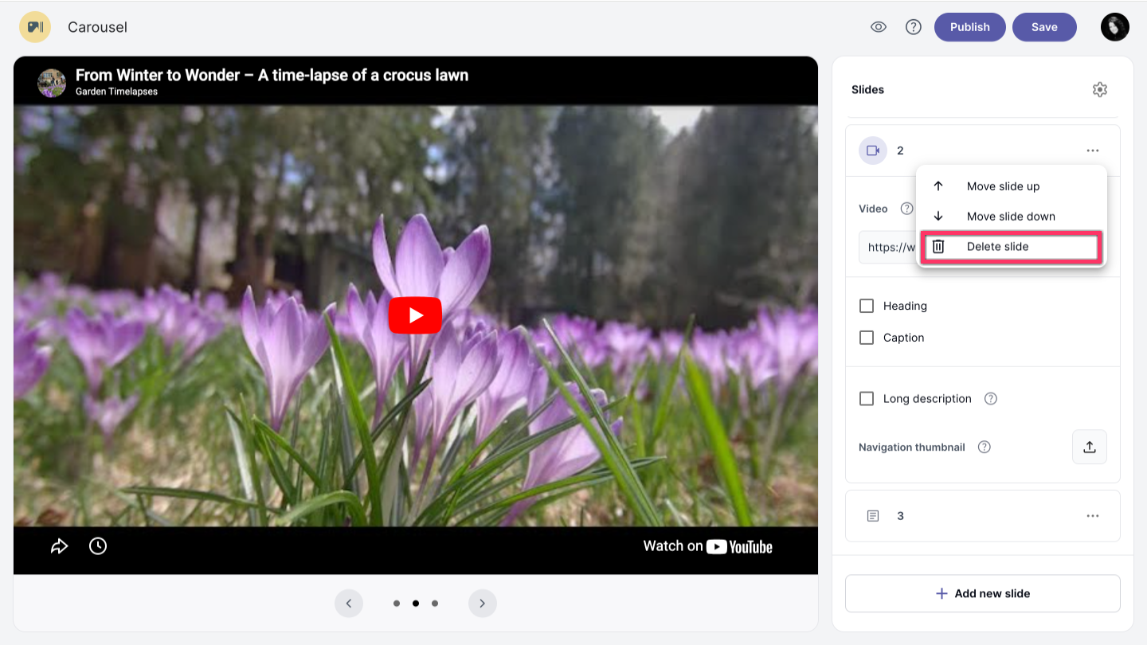The width and height of the screenshot is (1147, 645).
Task: Expand slide 3 in the list
Action: (900, 516)
